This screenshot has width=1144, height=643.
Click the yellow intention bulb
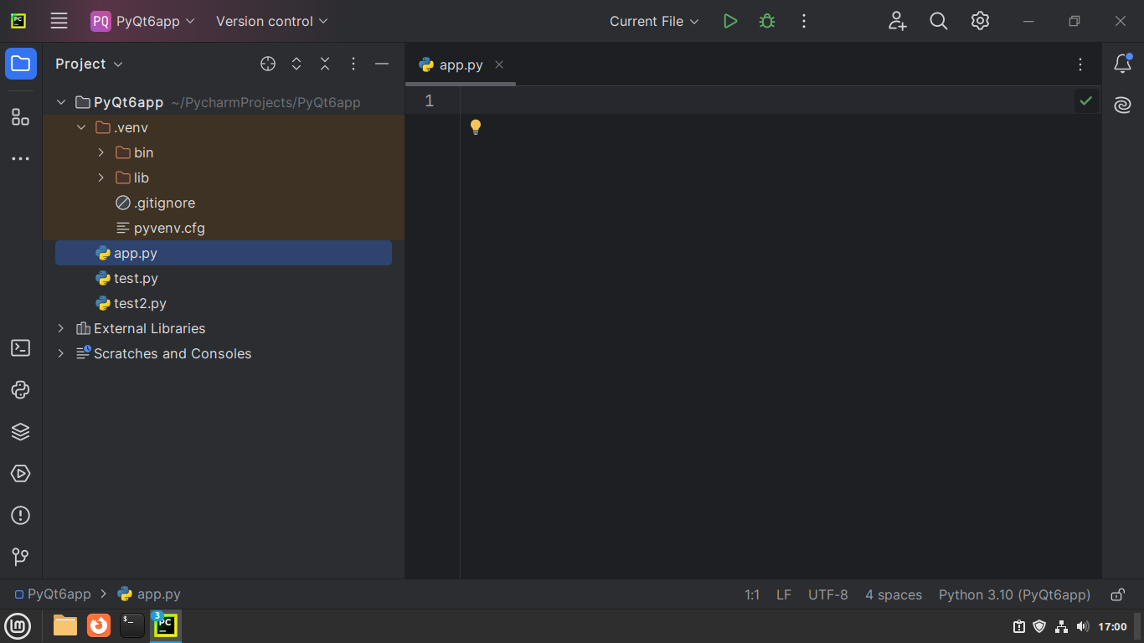coord(476,127)
